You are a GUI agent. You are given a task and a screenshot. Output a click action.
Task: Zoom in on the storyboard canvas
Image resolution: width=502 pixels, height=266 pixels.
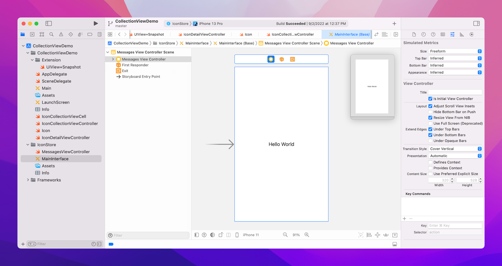click(x=307, y=235)
